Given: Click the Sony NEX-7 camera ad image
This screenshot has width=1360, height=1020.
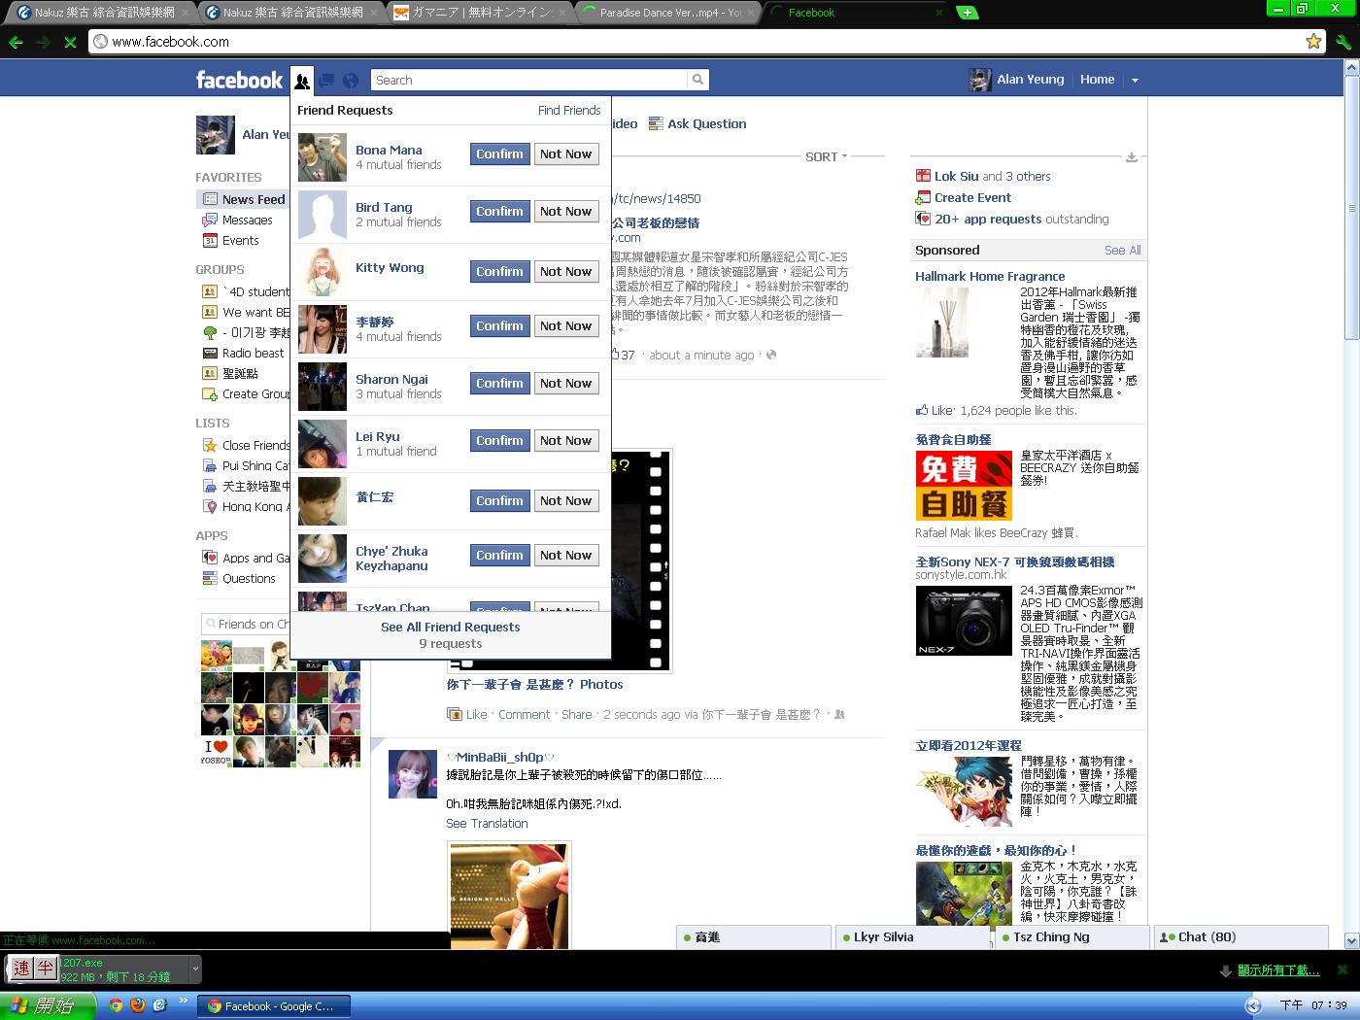Looking at the screenshot, I should coord(964,620).
